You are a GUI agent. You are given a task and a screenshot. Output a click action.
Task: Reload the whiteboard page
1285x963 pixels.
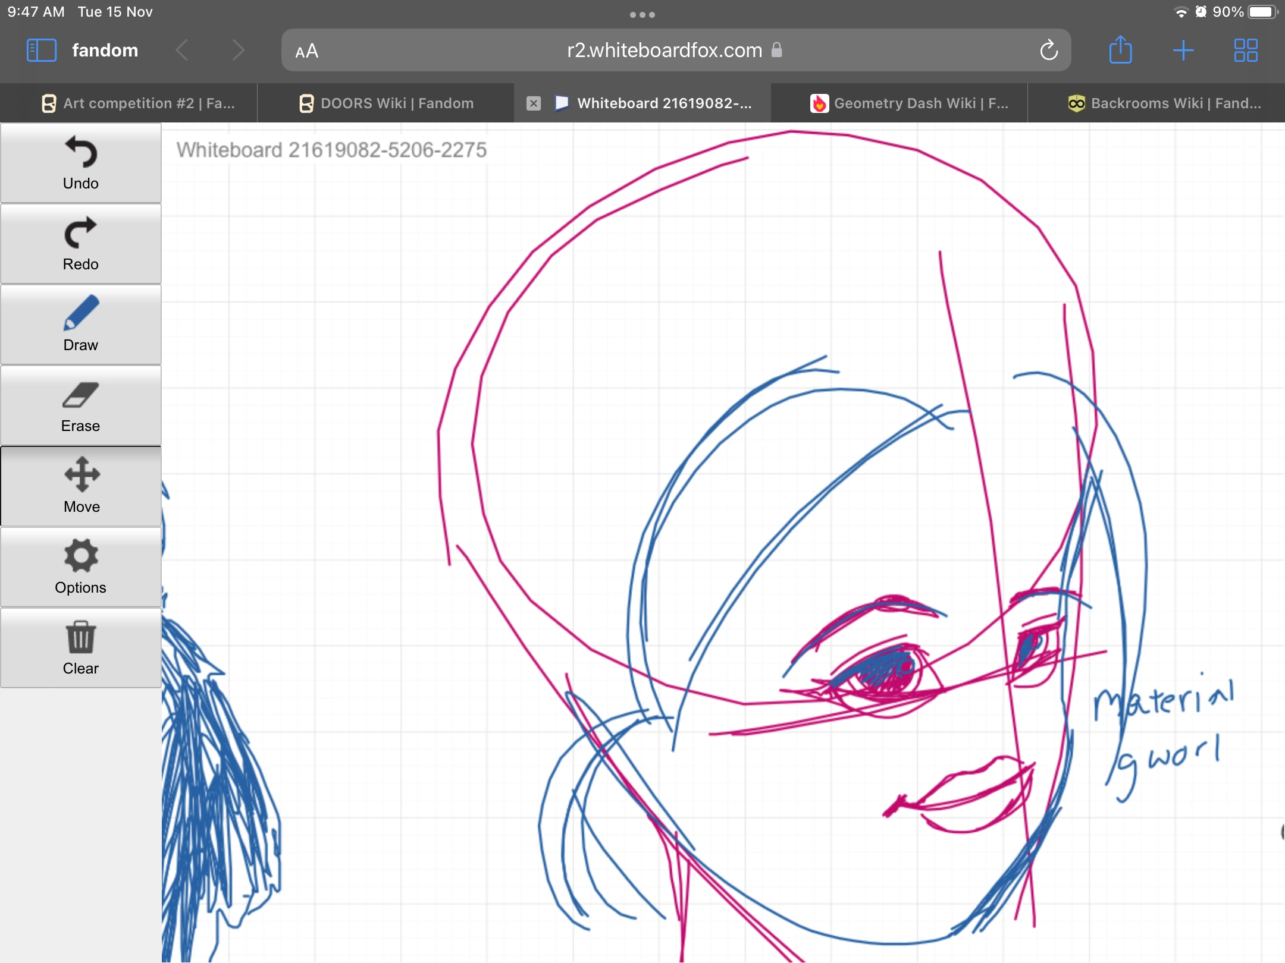click(x=1048, y=51)
